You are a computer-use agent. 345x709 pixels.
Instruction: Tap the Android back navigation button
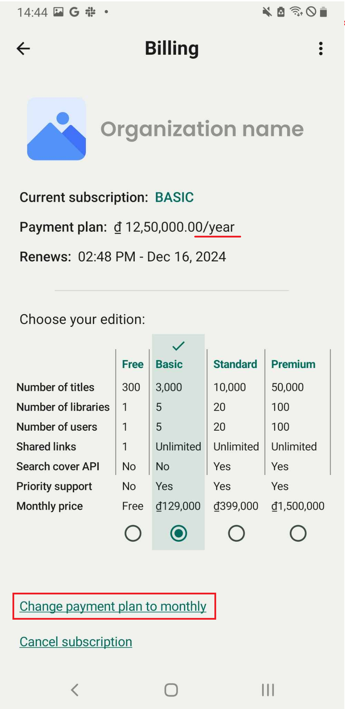click(75, 690)
